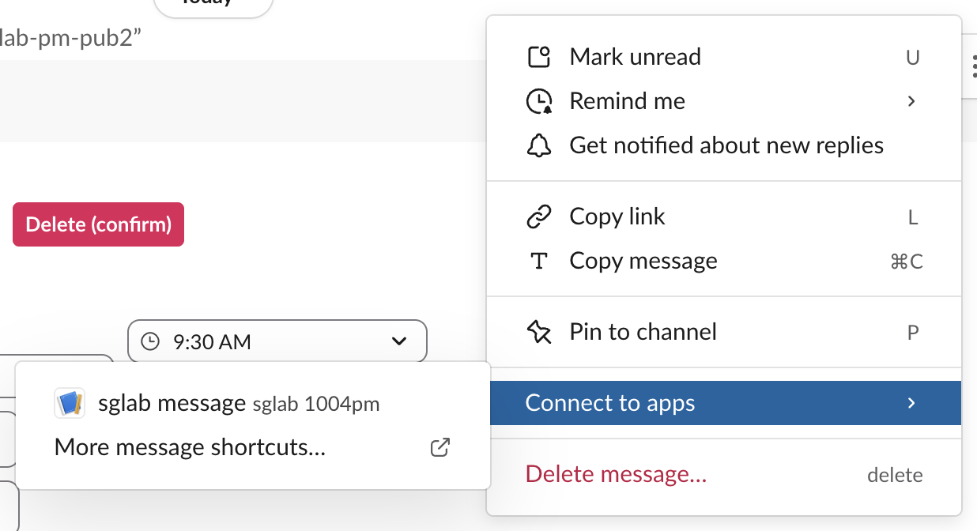Click the "sglab 1004pm" caption text

[316, 405]
